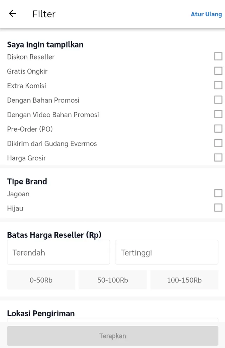Image resolution: width=225 pixels, height=348 pixels.
Task: Enable the Pre-Order (PO) filter checkbox
Action: tap(218, 128)
